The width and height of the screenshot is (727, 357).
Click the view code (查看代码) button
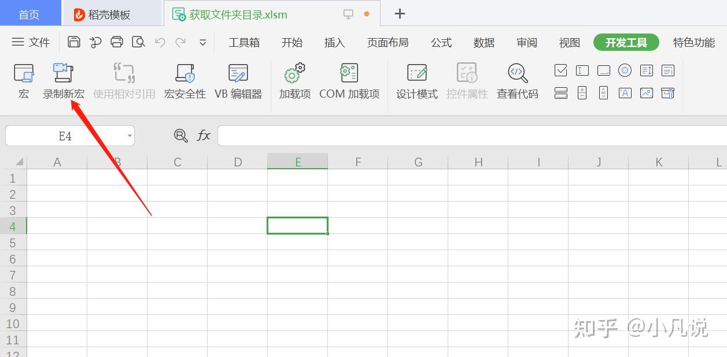coord(517,81)
